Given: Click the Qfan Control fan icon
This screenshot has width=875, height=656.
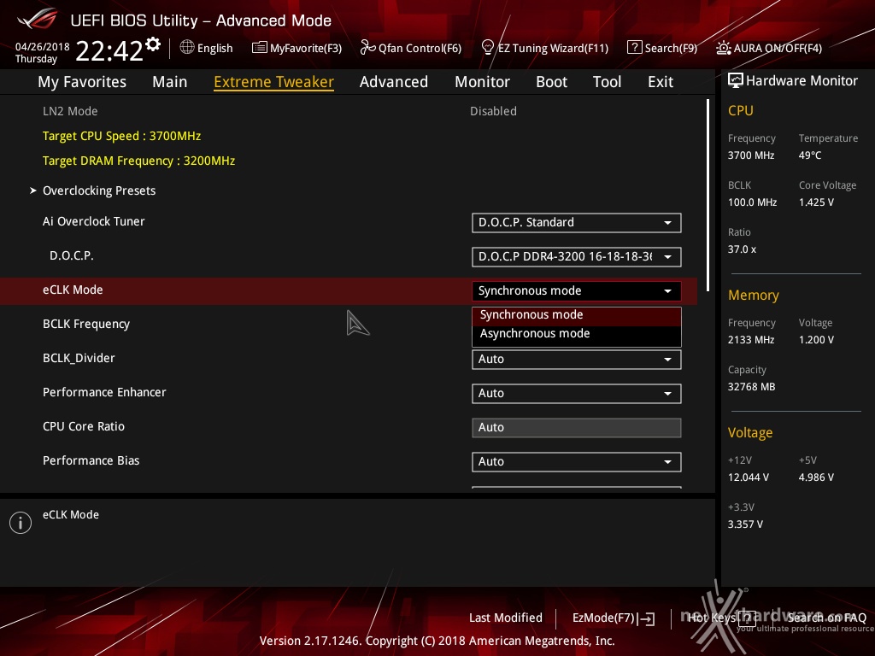Looking at the screenshot, I should (x=367, y=48).
